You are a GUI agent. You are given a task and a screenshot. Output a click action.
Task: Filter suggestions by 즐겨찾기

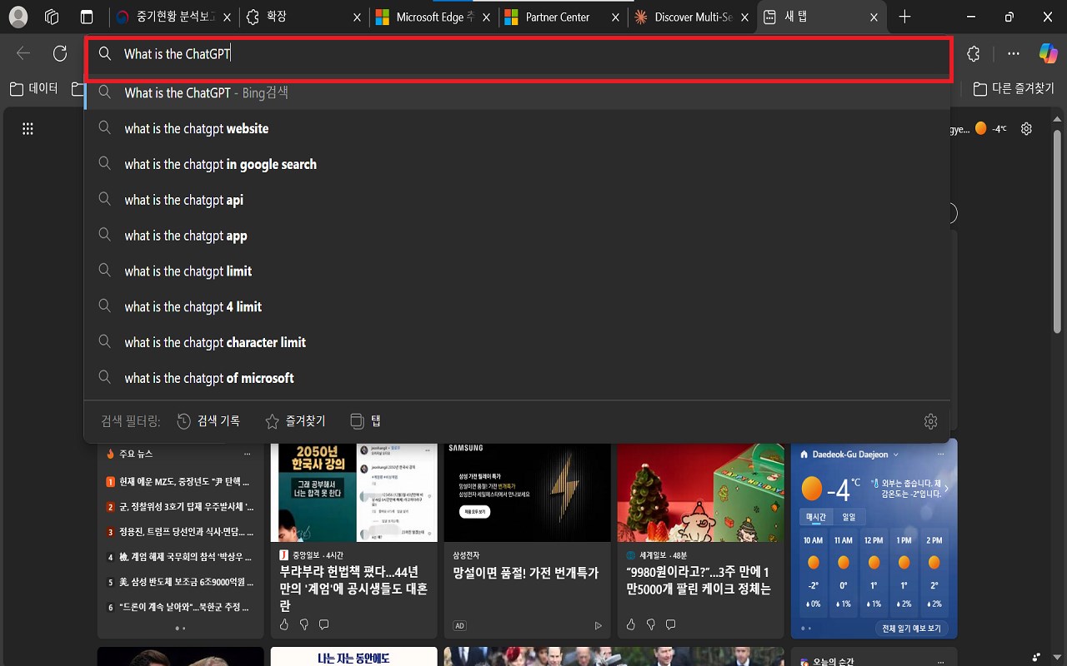pyautogui.click(x=295, y=421)
